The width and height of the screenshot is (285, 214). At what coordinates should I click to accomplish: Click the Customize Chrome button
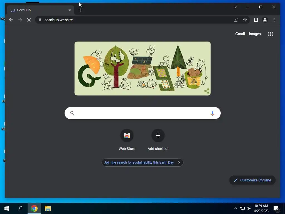click(x=252, y=180)
